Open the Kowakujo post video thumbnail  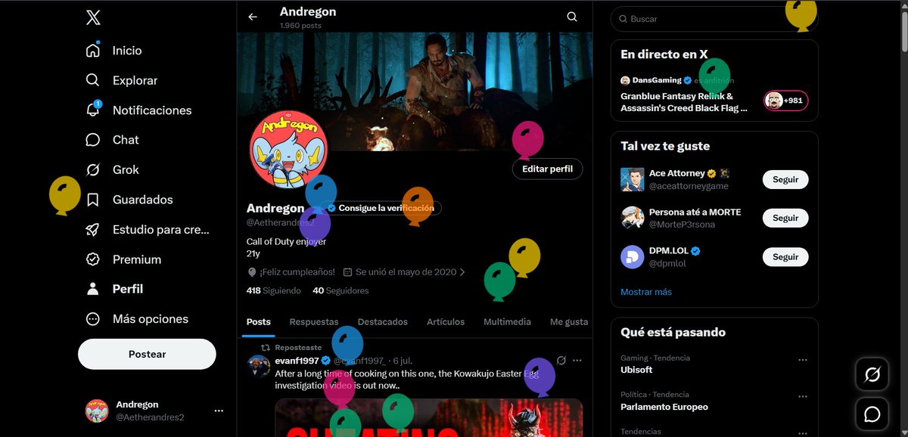click(x=428, y=418)
